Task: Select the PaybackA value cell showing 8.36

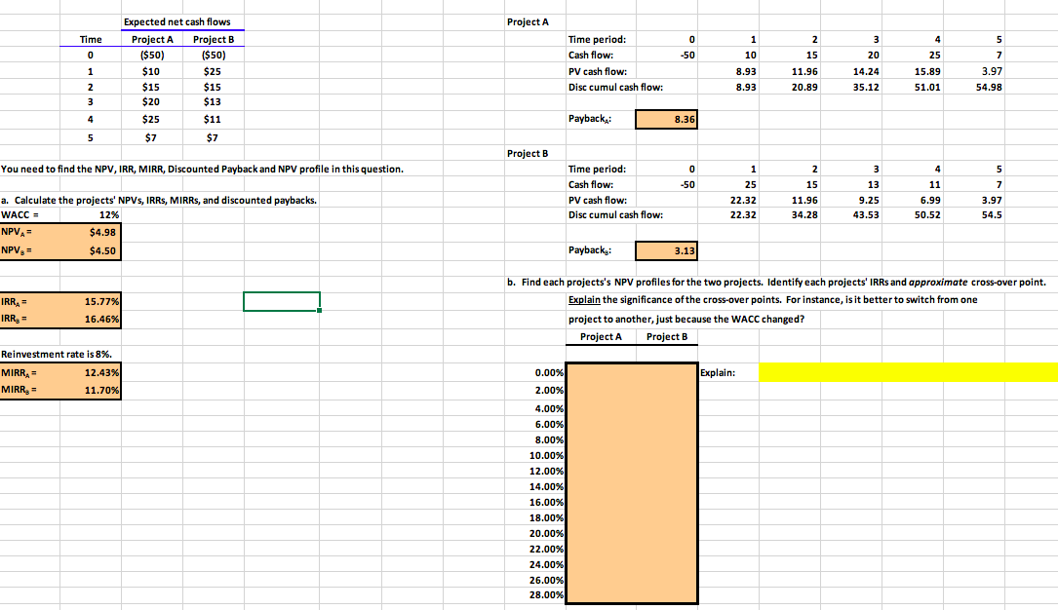Action: pyautogui.click(x=666, y=119)
